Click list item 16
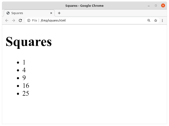The width and height of the screenshot is (169, 126). [x=26, y=86]
